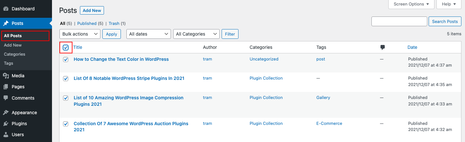Screen dimensions: 465x142
Task: Click author tram on Text Color post
Action: tap(207, 59)
